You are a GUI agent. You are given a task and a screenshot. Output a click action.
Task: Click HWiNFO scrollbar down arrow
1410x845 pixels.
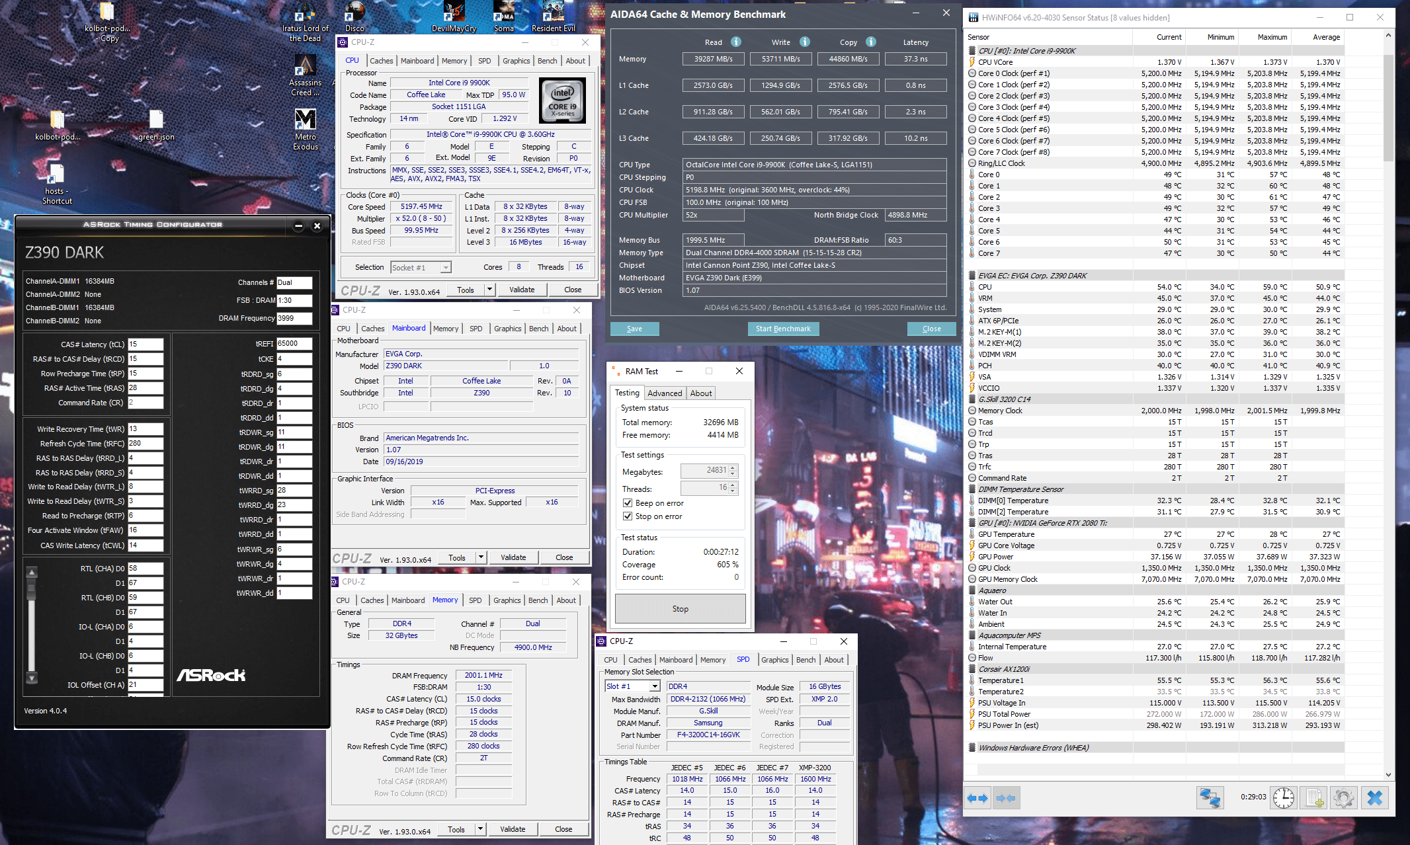coord(1388,774)
